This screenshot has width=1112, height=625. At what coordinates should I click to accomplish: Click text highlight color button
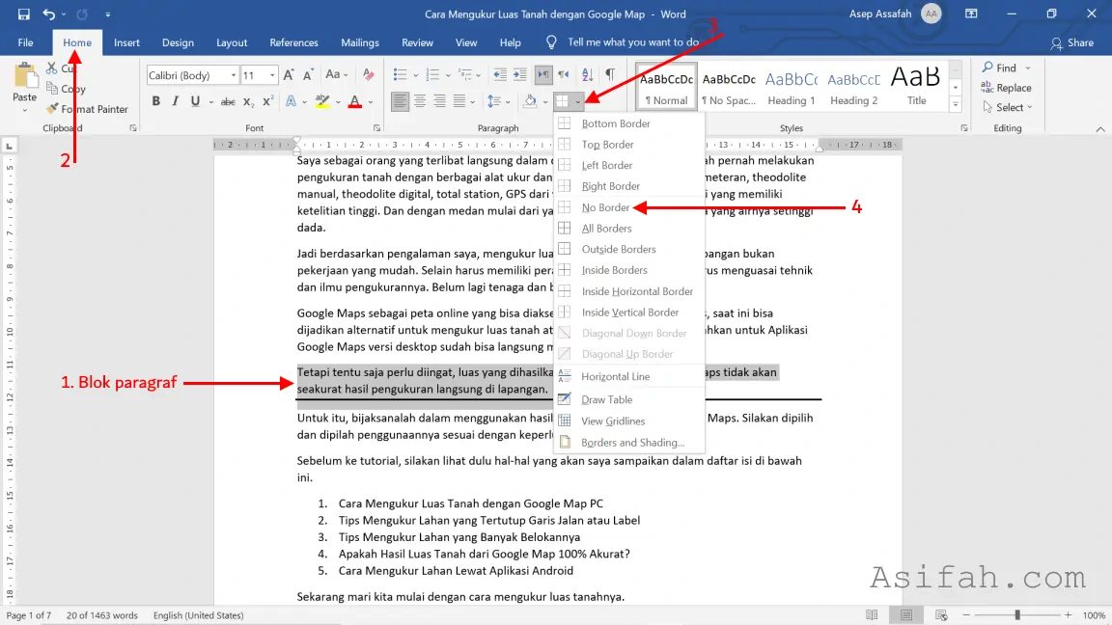(322, 102)
